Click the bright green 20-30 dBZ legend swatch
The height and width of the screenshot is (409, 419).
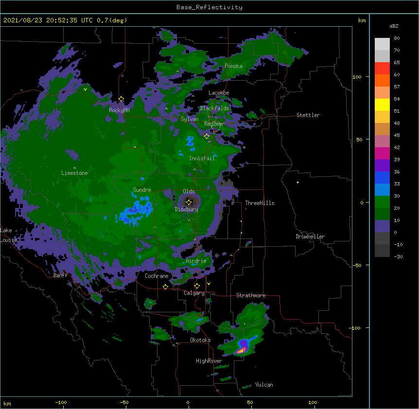382,202
